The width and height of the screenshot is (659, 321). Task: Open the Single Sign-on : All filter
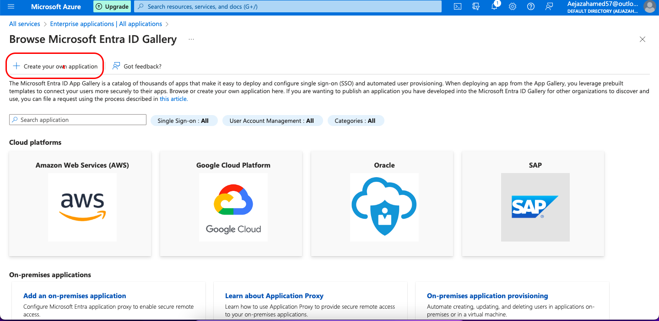tap(184, 121)
